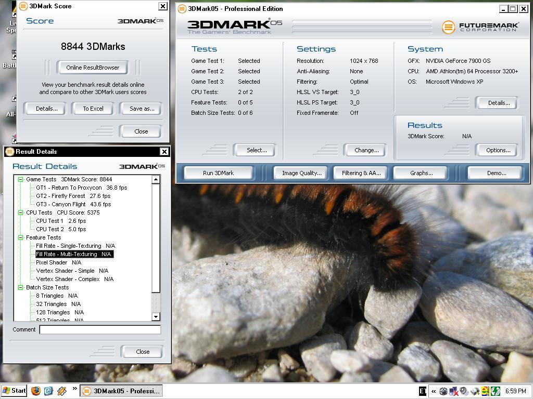The height and width of the screenshot is (399, 533).
Task: Collapse the CPU Tests tree node
Action: 20,212
